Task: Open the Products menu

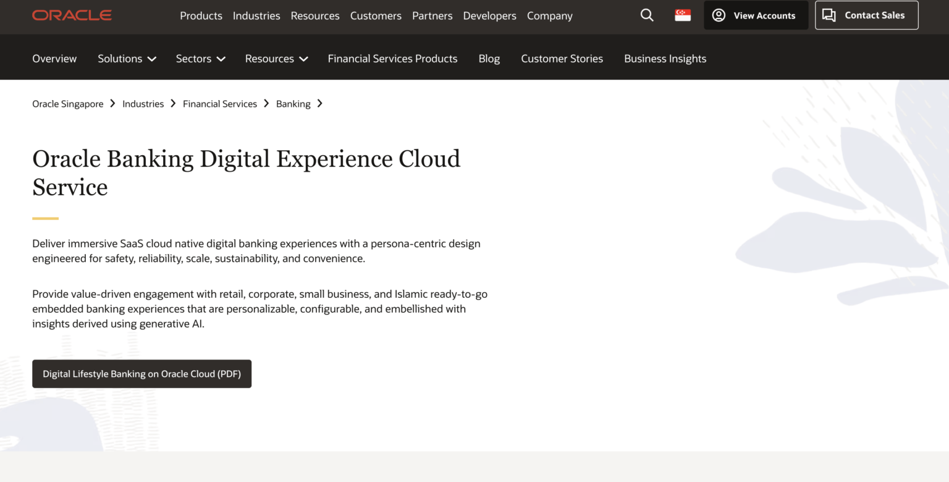Action: click(201, 16)
